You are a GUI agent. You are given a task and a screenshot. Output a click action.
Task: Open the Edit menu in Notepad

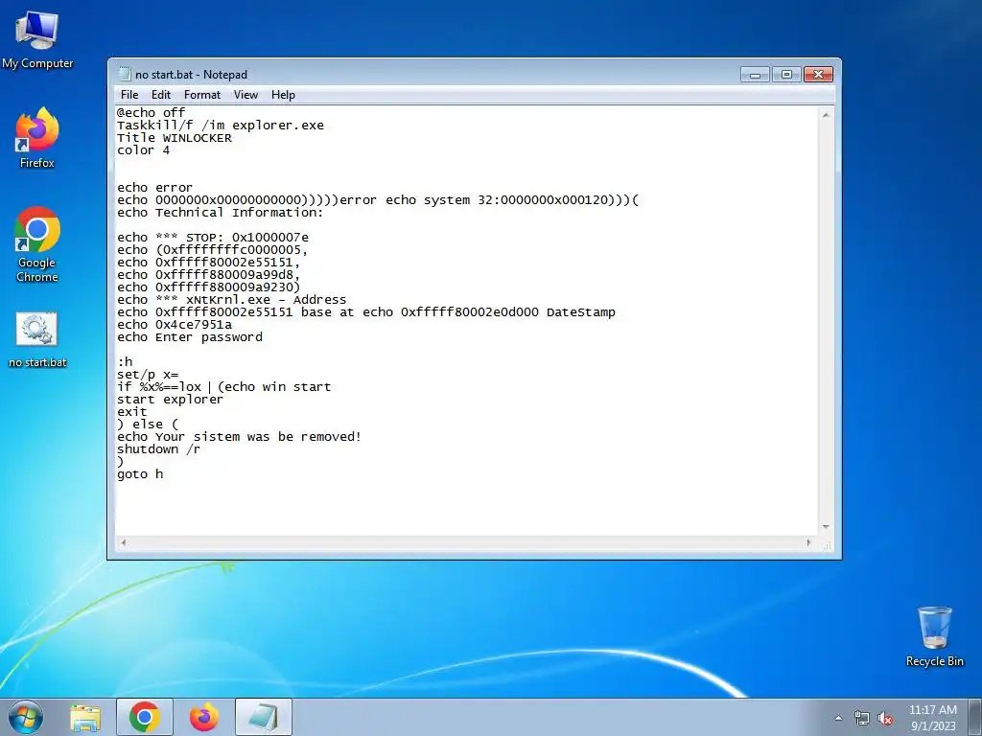(161, 95)
